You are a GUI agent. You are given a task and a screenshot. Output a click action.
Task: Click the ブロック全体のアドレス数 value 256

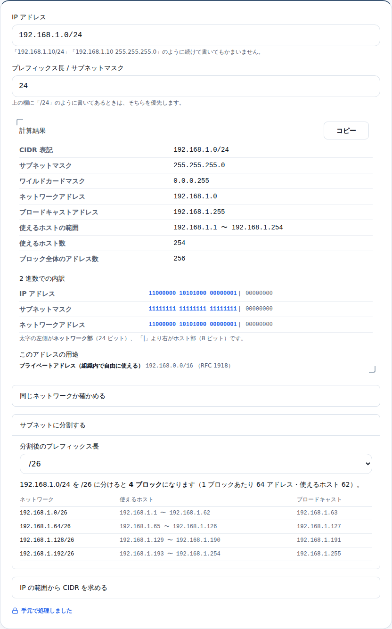[180, 259]
